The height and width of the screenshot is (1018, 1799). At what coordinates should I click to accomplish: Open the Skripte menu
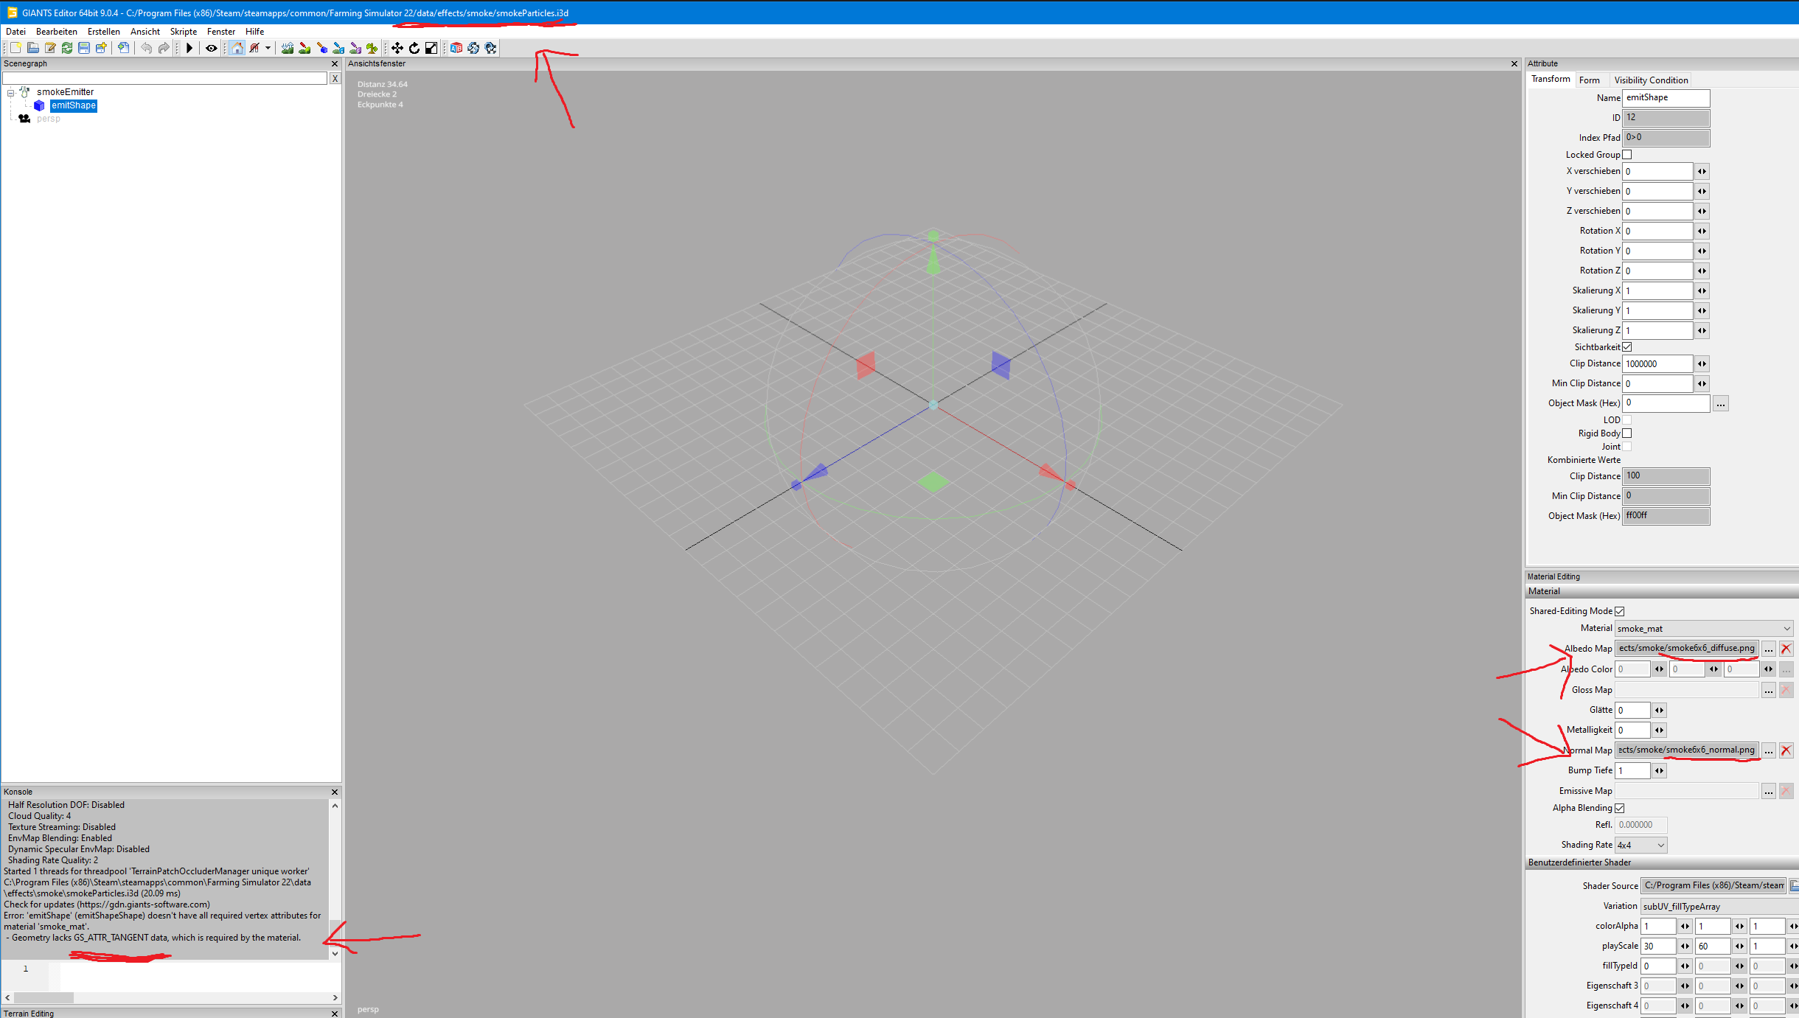pyautogui.click(x=183, y=32)
